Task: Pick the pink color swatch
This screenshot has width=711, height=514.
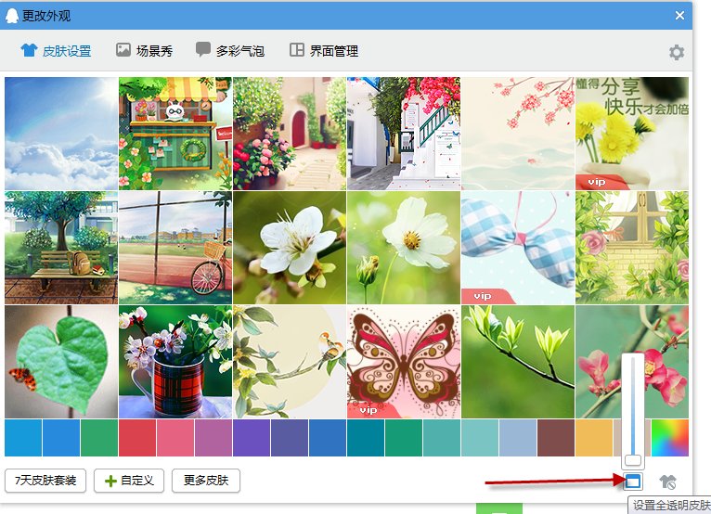Action: pos(175,438)
